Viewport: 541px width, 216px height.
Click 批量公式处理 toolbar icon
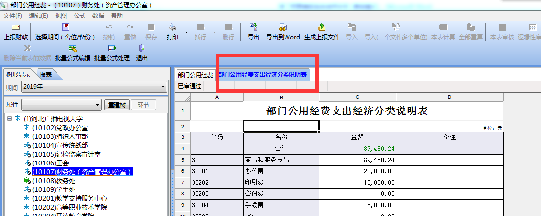[112, 49]
